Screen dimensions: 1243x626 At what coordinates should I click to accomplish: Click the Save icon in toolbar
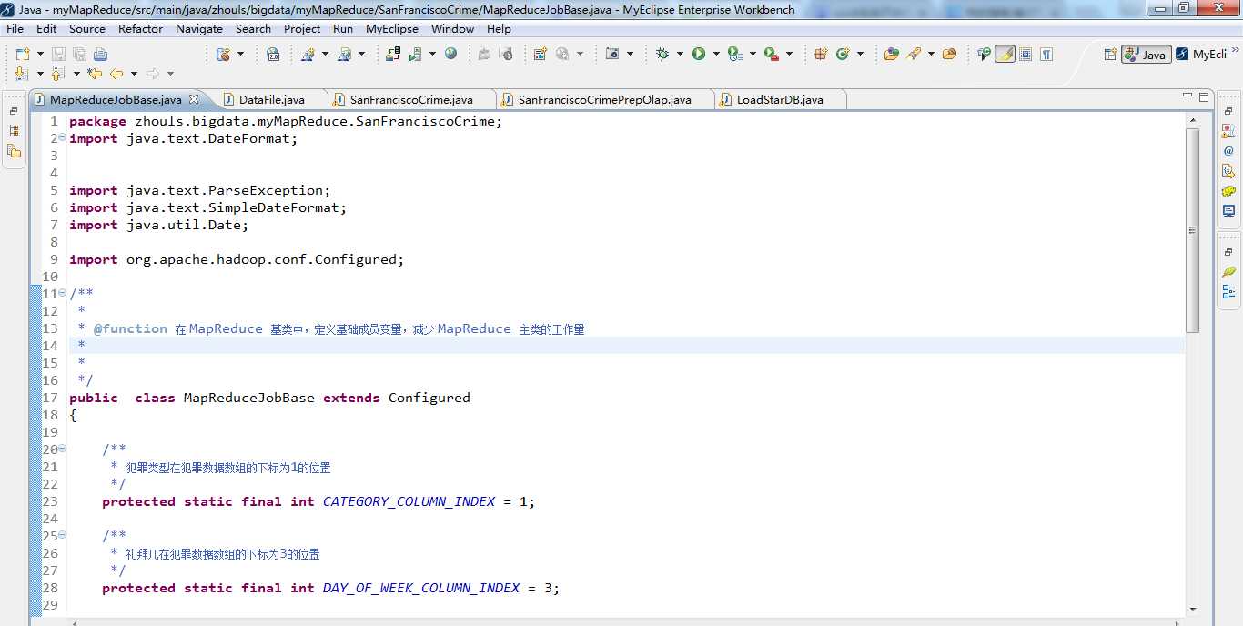pyautogui.click(x=58, y=54)
